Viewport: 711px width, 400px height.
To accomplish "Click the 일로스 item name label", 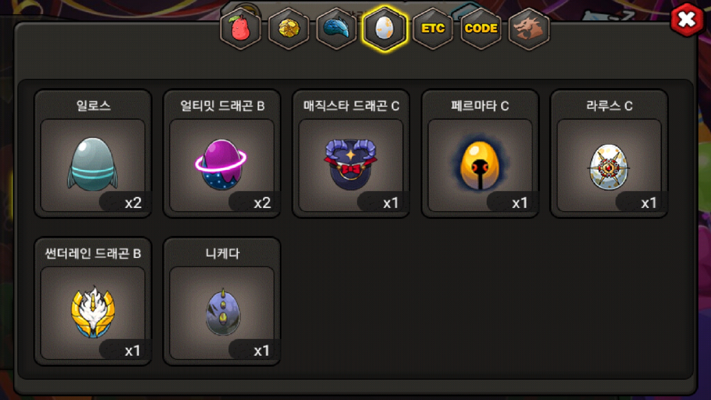I will pos(93,106).
